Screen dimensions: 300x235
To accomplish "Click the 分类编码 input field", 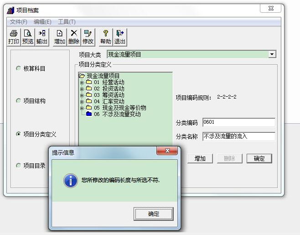I will click(x=239, y=122).
